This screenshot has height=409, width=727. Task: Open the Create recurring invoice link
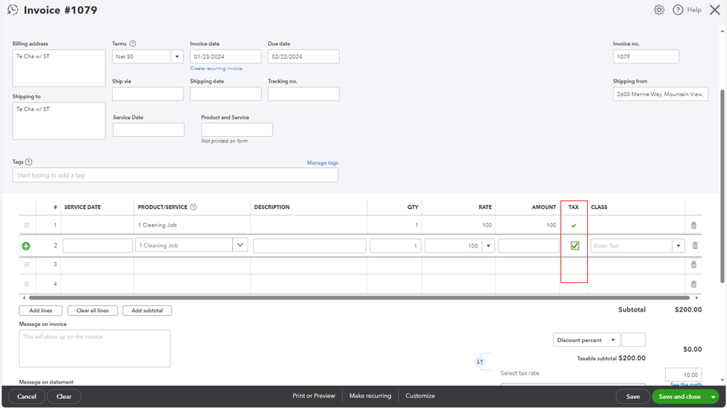click(216, 68)
